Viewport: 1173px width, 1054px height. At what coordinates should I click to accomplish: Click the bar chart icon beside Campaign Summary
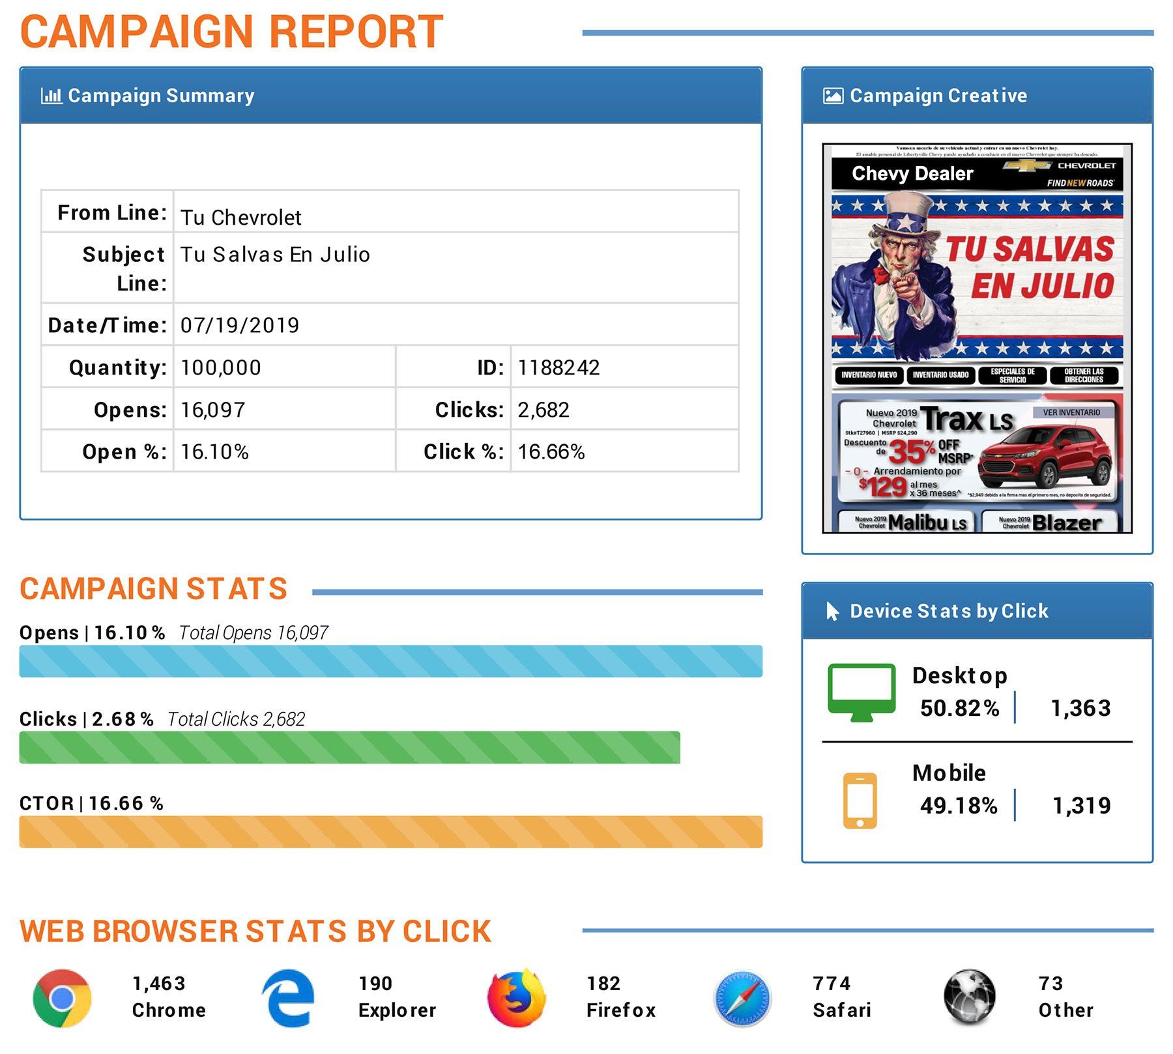pos(51,96)
